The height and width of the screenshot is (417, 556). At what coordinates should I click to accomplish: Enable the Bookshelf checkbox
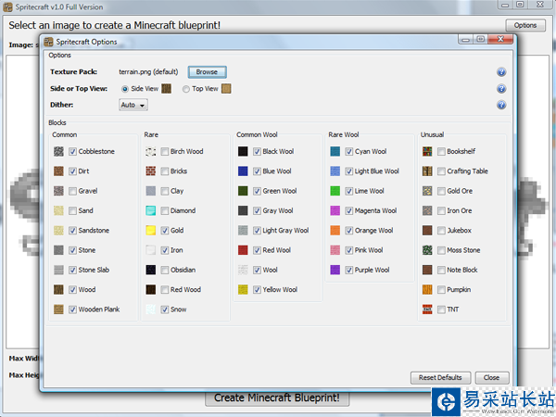pyautogui.click(x=441, y=151)
